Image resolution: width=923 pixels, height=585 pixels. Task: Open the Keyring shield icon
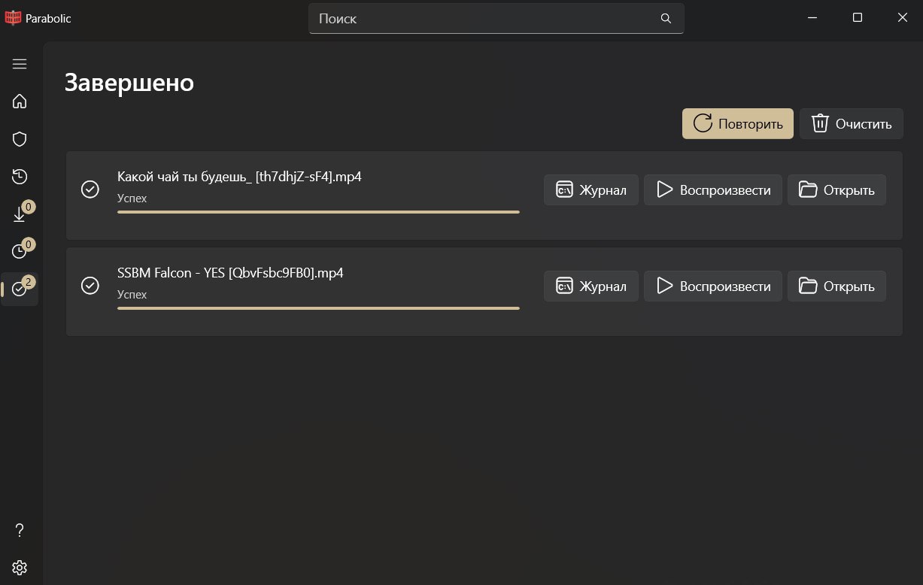coord(20,139)
